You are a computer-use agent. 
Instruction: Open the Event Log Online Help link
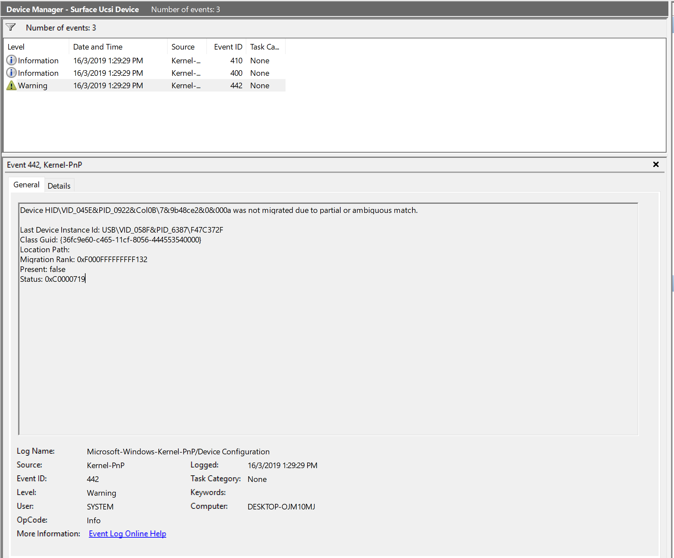(x=127, y=534)
